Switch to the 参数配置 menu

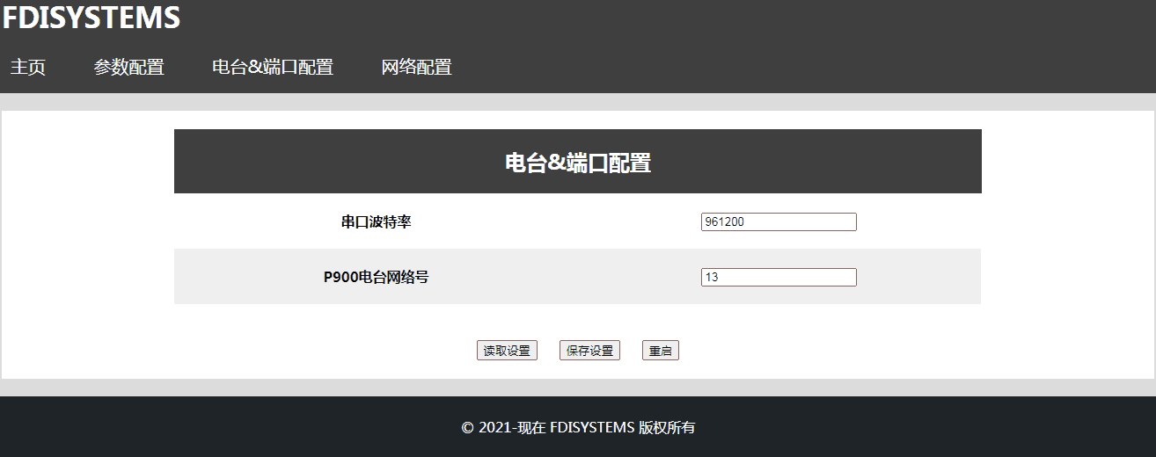[x=129, y=68]
